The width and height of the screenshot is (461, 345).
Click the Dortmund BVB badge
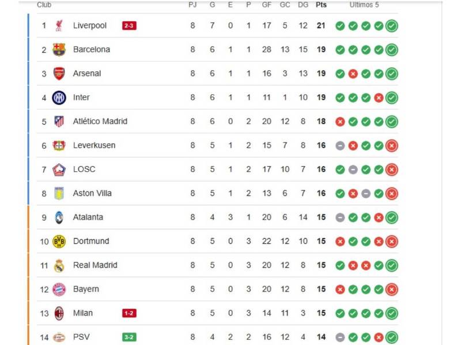[59, 241]
